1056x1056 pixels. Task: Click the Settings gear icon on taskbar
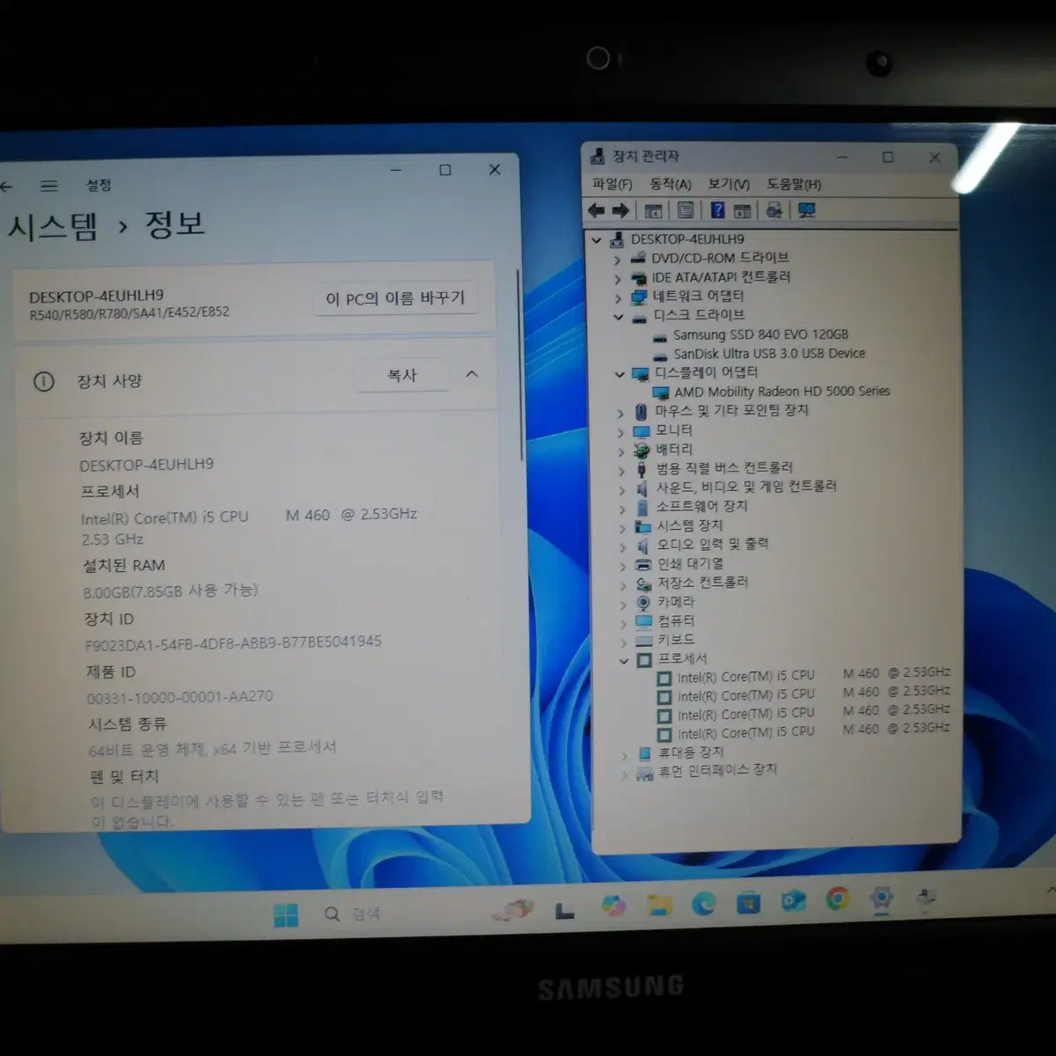(x=881, y=898)
